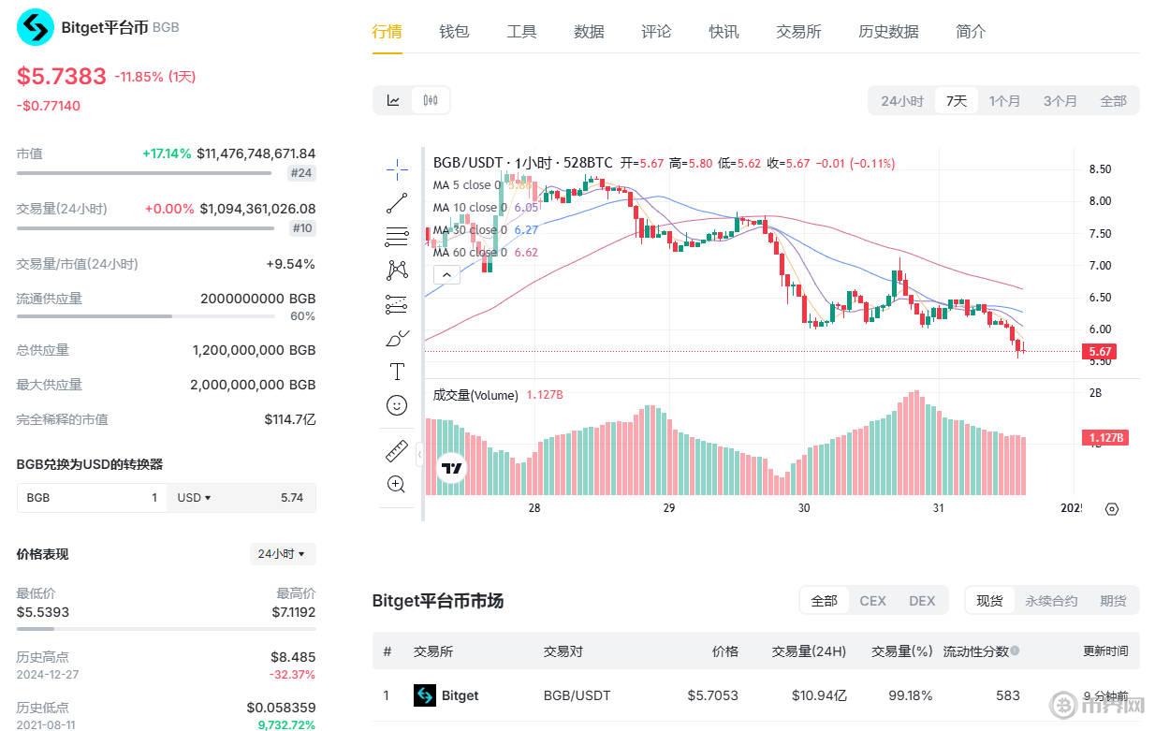Switch to candlestick chart view

coord(431,101)
